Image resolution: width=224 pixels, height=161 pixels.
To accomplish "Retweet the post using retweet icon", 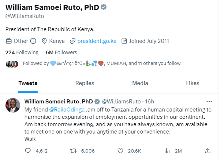I will tap(73, 151).
